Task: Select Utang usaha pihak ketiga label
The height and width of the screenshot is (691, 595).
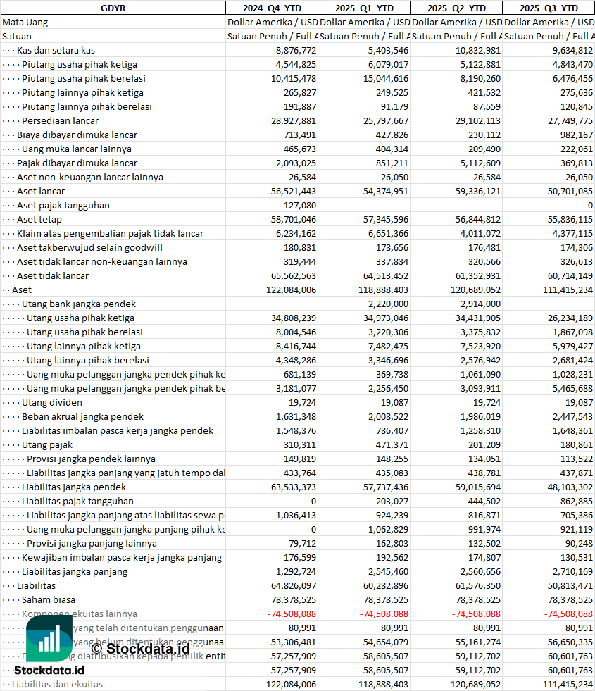Action: click(x=80, y=318)
